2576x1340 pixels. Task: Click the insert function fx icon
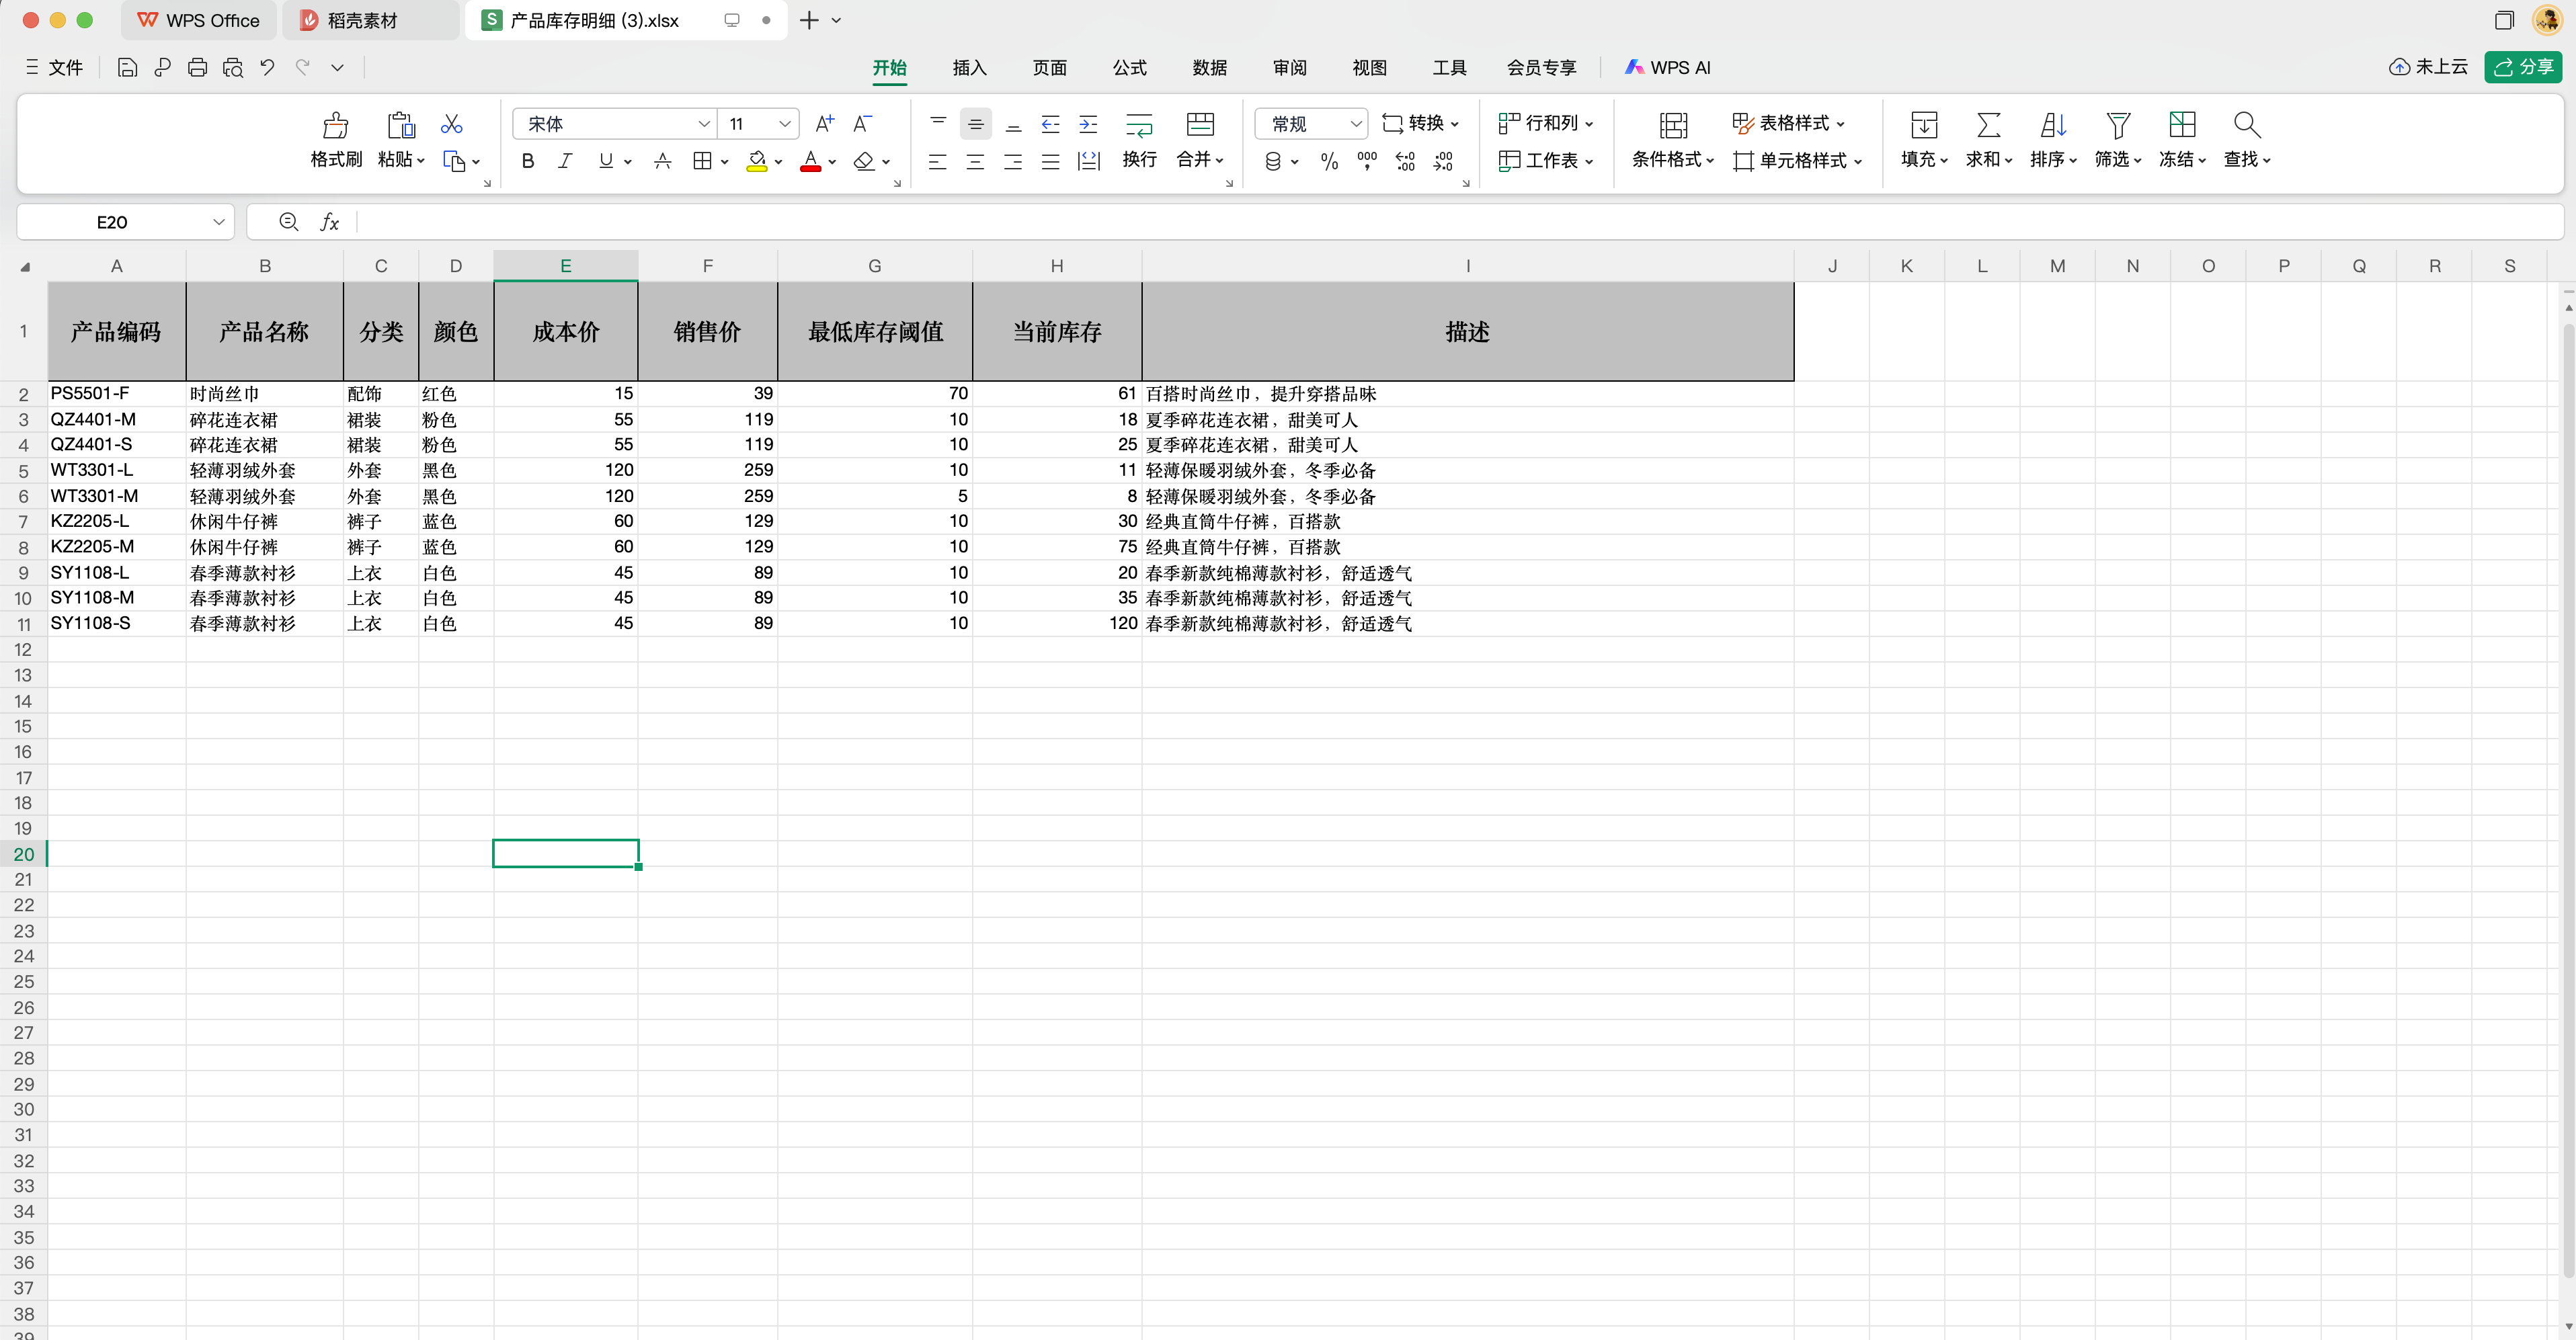click(329, 222)
